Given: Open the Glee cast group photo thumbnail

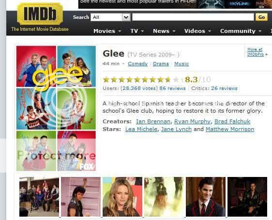Looking at the screenshot, I should [x=39, y=197].
